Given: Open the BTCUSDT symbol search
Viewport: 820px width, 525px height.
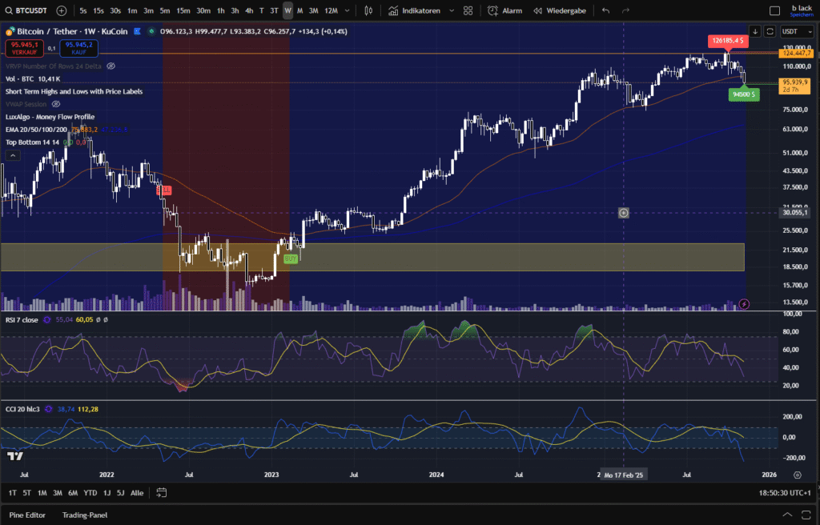Looking at the screenshot, I should [25, 10].
